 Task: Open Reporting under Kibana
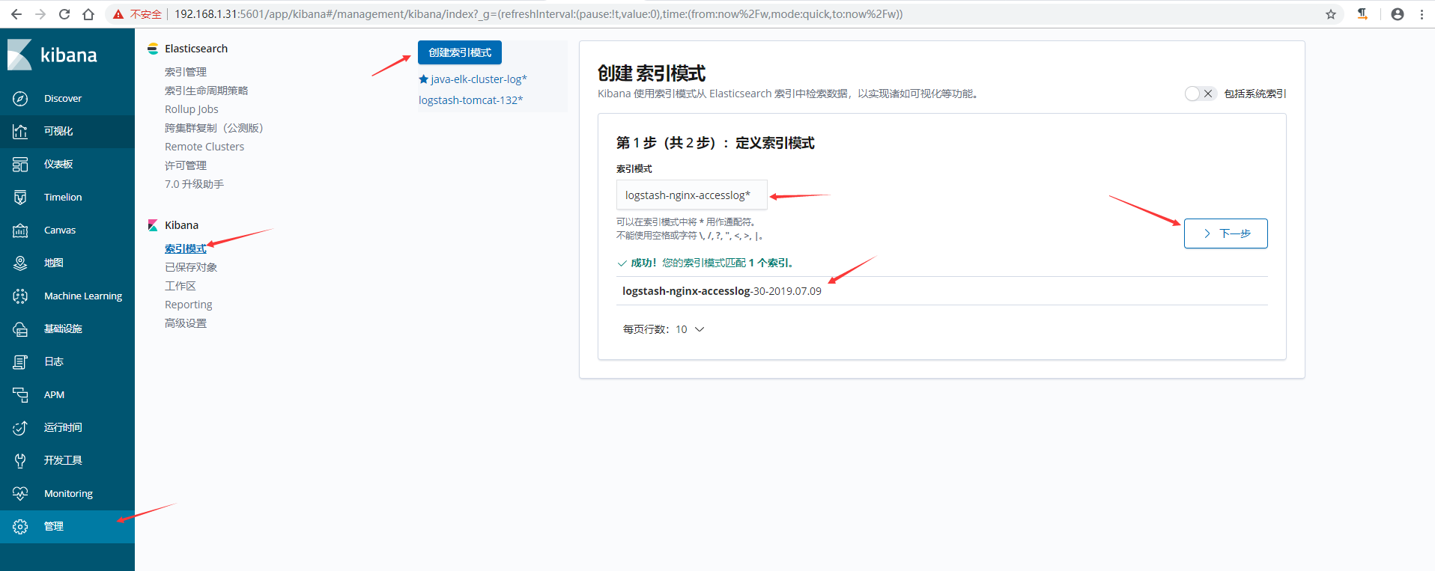point(189,305)
